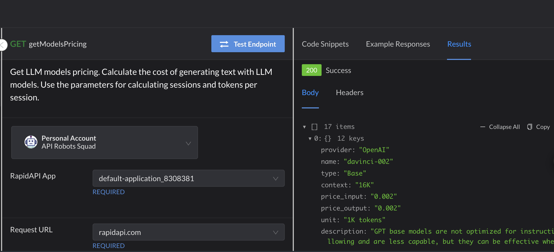Open the RapidAPI App dropdown
The height and width of the screenshot is (252, 554).
point(188,178)
